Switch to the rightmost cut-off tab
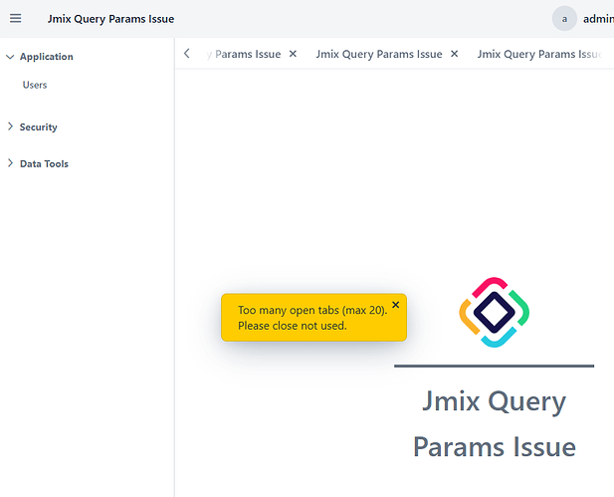Screen dimensions: 614x497 539,54
